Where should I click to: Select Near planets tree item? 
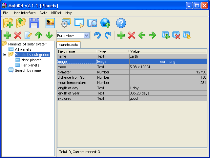coord(31,60)
